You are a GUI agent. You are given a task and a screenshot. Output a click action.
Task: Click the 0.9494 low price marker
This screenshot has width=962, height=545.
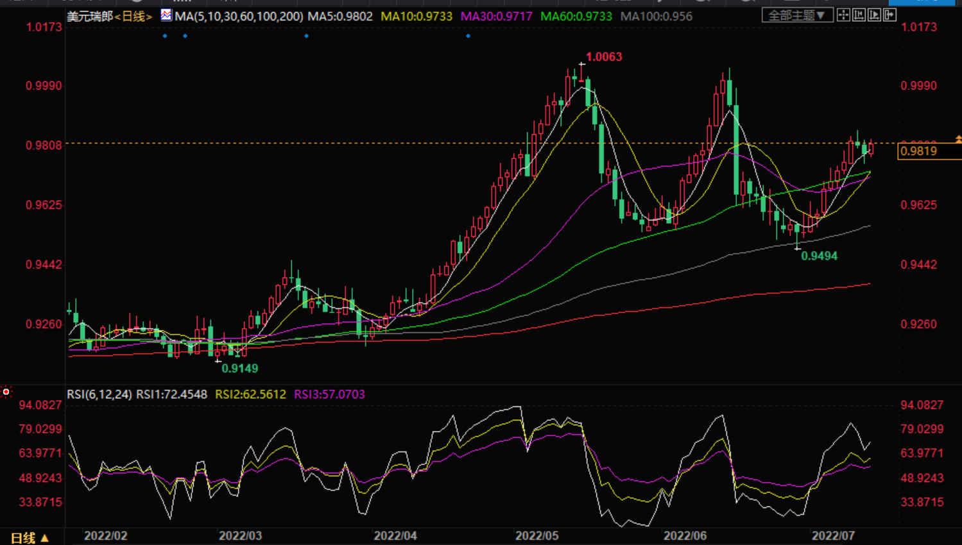819,256
